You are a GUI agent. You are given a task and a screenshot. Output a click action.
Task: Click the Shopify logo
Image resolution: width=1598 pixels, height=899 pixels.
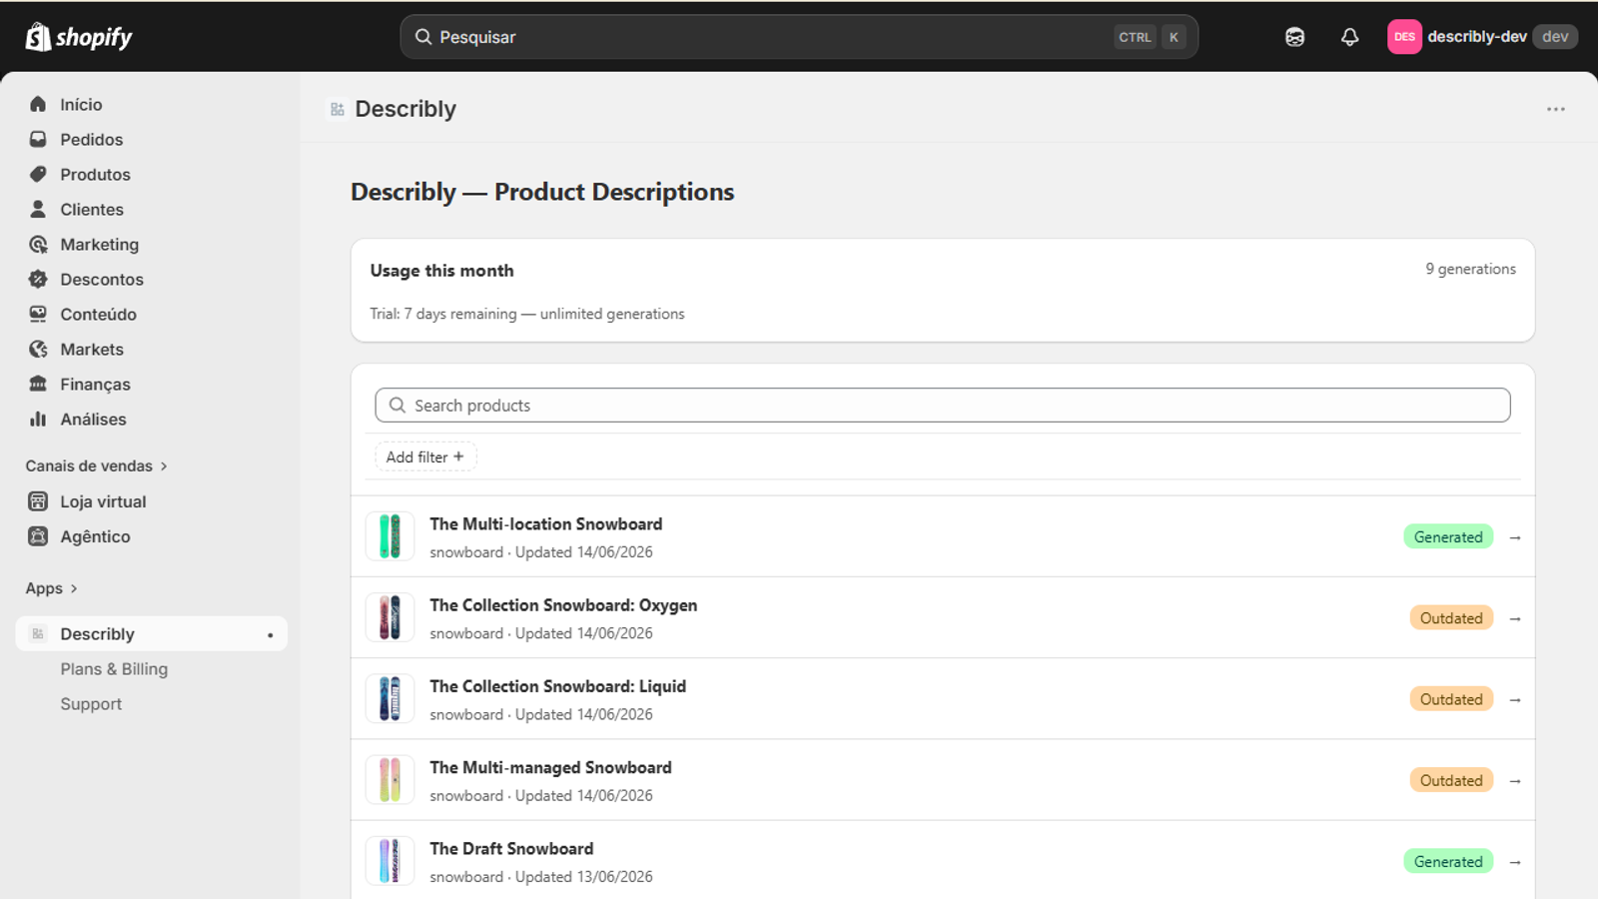(79, 37)
